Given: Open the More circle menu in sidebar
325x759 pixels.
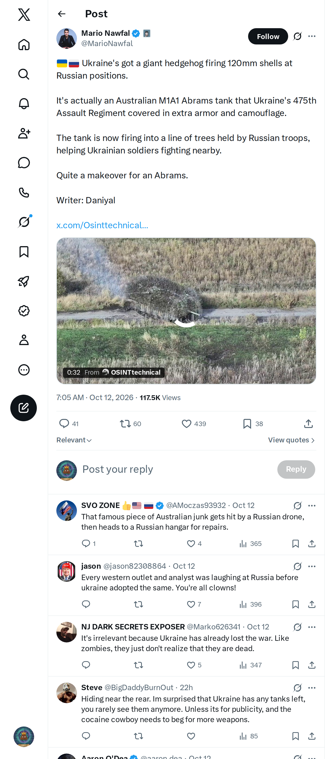Looking at the screenshot, I should click(24, 370).
